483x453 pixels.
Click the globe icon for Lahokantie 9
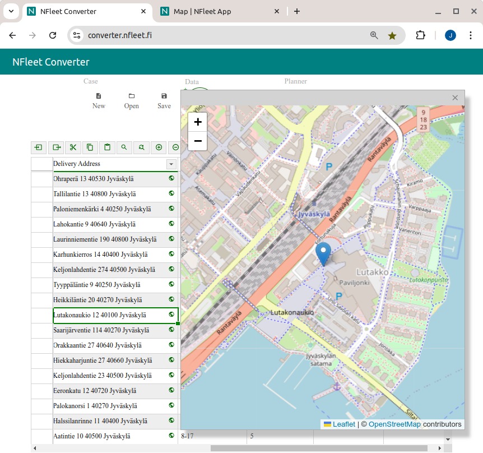[x=171, y=224]
